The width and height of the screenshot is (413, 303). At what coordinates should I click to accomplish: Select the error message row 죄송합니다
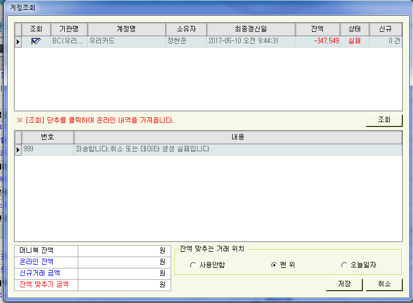(238, 149)
